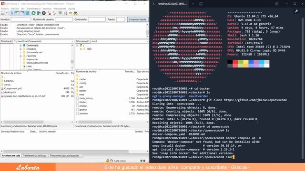Open the Ayuda menu

(x=71, y=9)
